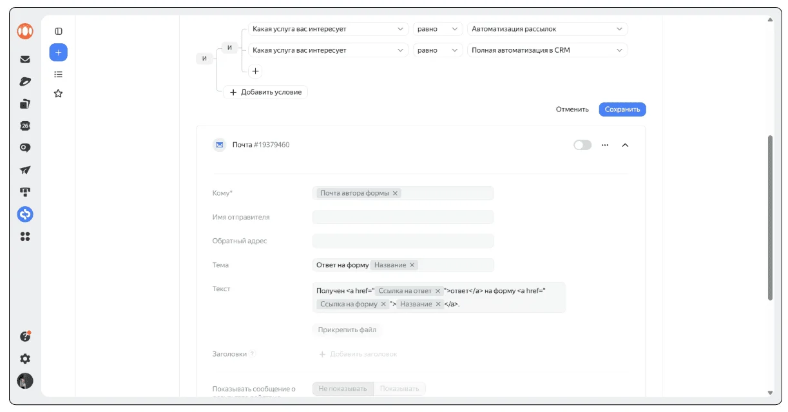This screenshot has height=412, width=788.
Task: Click the Заголовки help question mark
Action: click(253, 353)
